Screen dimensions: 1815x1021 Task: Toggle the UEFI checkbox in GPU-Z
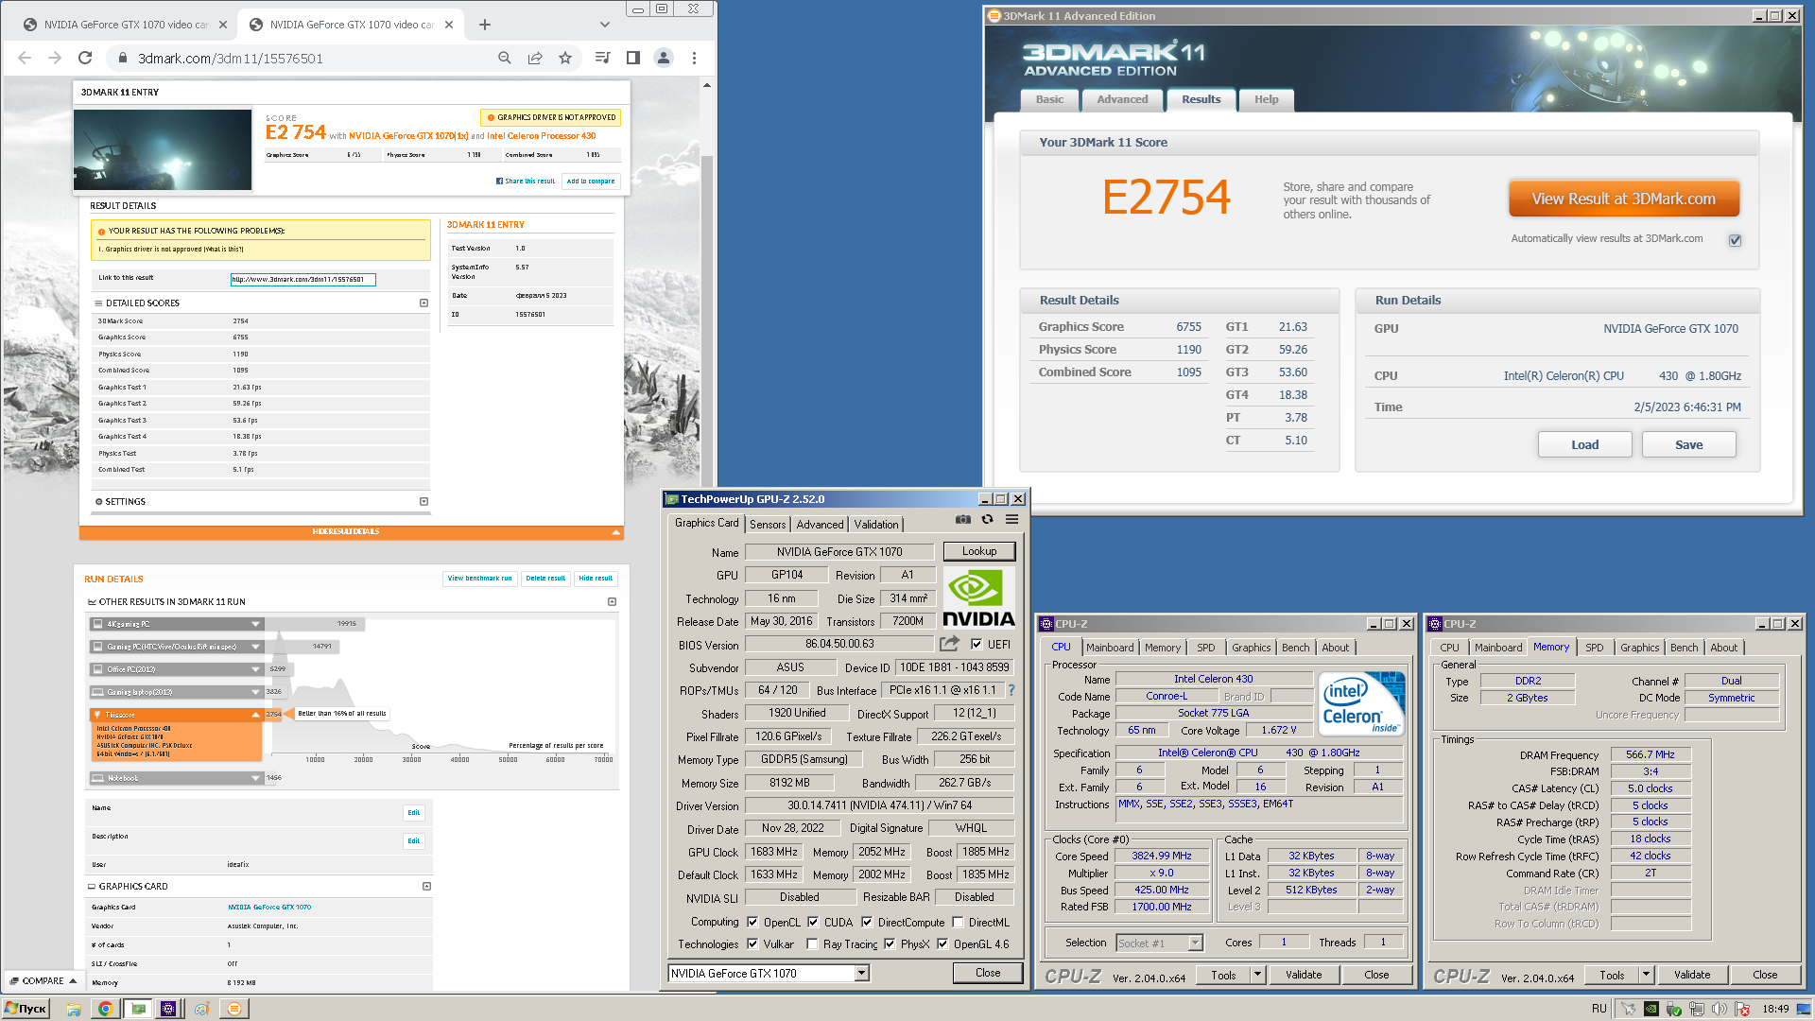coord(977,645)
